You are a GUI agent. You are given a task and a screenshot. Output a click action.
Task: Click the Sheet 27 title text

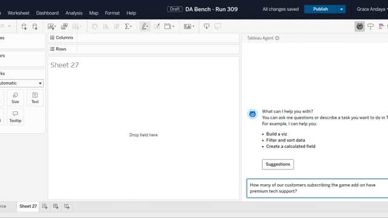65,65
